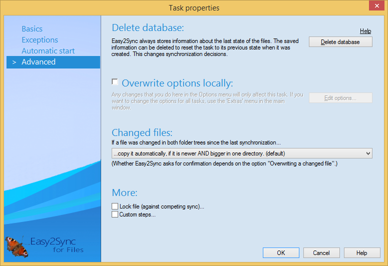388x266 pixels.
Task: Click the 'Task properties' title bar
Action: (x=194, y=7)
